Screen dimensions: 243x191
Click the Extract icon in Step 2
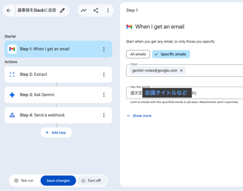coord(12,75)
